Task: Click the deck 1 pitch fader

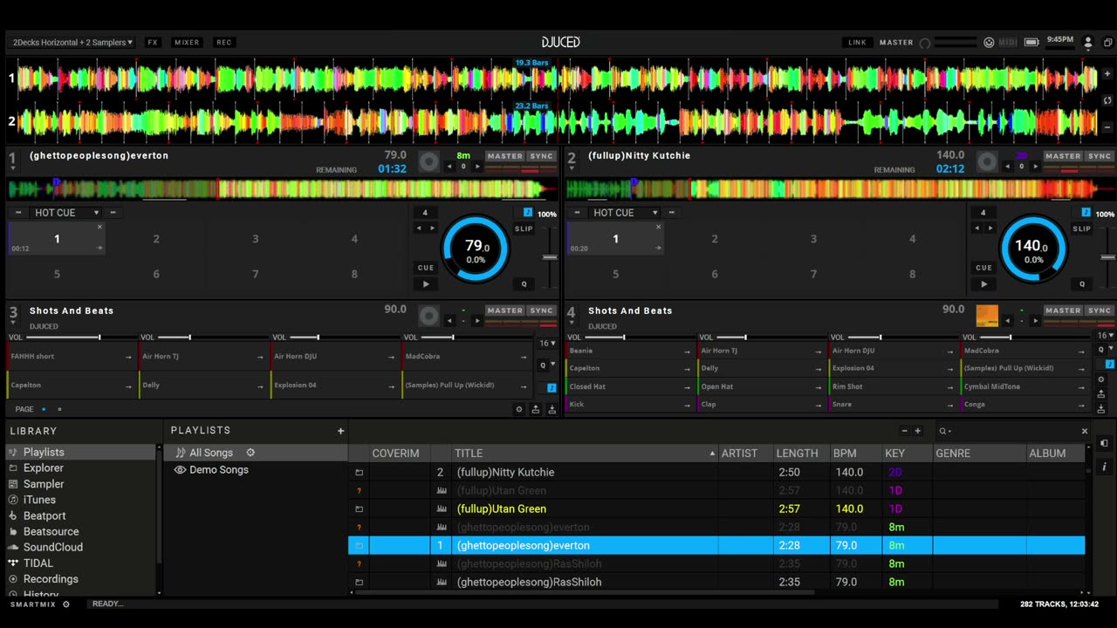Action: pyautogui.click(x=550, y=257)
